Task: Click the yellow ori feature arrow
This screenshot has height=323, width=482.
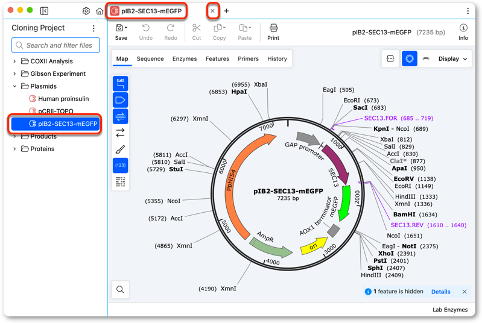Action: click(314, 246)
